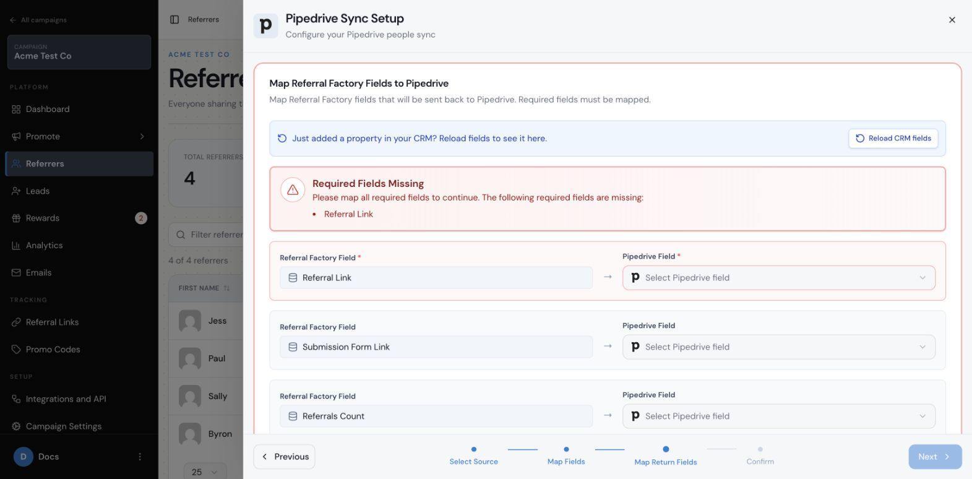Click the Referrals Count source field

coord(436,416)
